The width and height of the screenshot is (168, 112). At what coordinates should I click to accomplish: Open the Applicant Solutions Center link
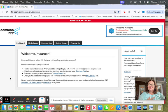(31, 83)
